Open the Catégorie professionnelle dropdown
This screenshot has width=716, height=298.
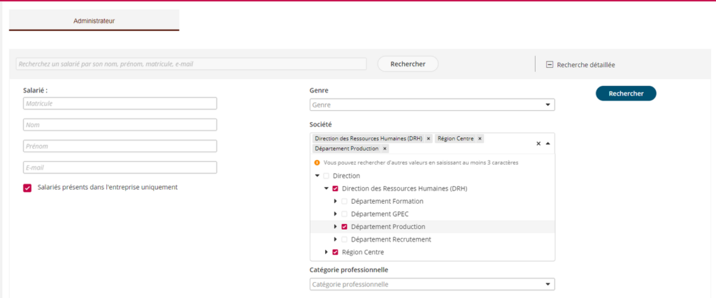click(x=431, y=284)
